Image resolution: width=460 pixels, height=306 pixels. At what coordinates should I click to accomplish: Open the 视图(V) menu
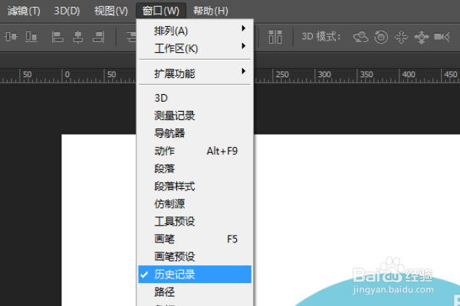click(x=111, y=11)
